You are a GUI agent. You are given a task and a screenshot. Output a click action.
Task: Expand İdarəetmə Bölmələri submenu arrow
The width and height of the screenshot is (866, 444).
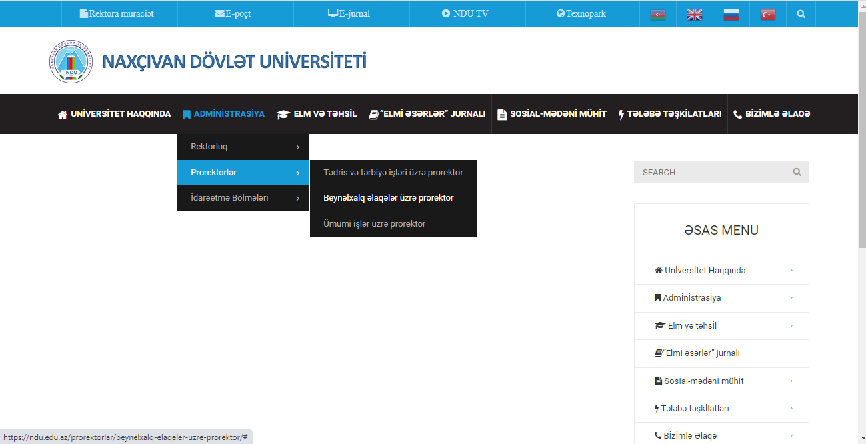click(x=297, y=198)
